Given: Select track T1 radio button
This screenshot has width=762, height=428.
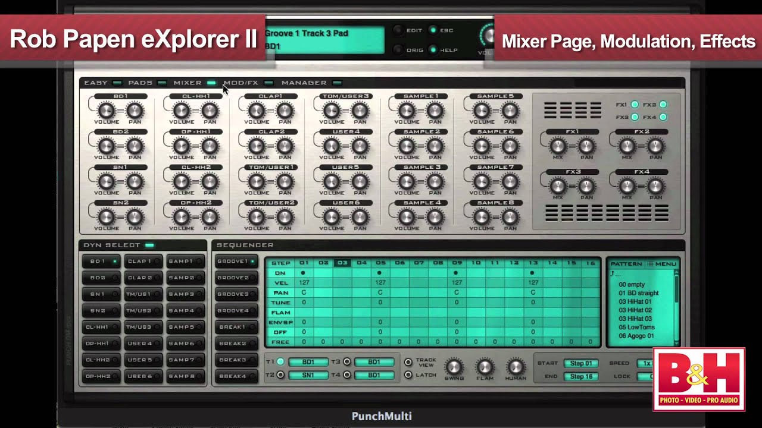Looking at the screenshot, I should [280, 361].
